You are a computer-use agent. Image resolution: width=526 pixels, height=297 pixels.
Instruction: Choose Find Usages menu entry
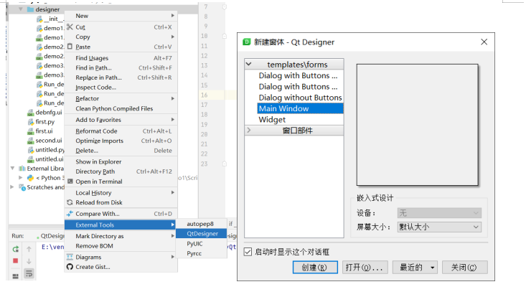121,58
